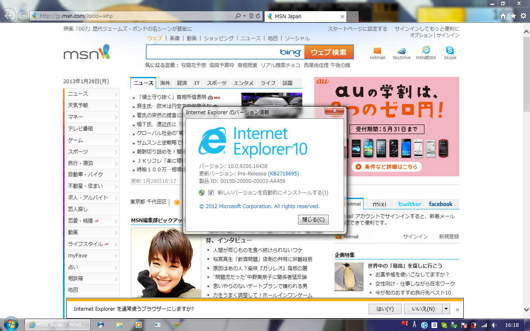Click the はい(Y) button
This screenshot has height=331, width=530.
[x=385, y=309]
